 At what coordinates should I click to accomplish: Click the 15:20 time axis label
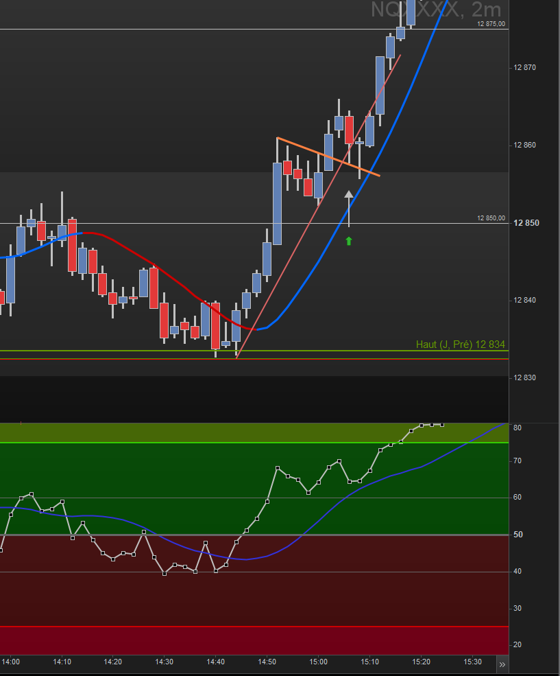[x=421, y=662]
